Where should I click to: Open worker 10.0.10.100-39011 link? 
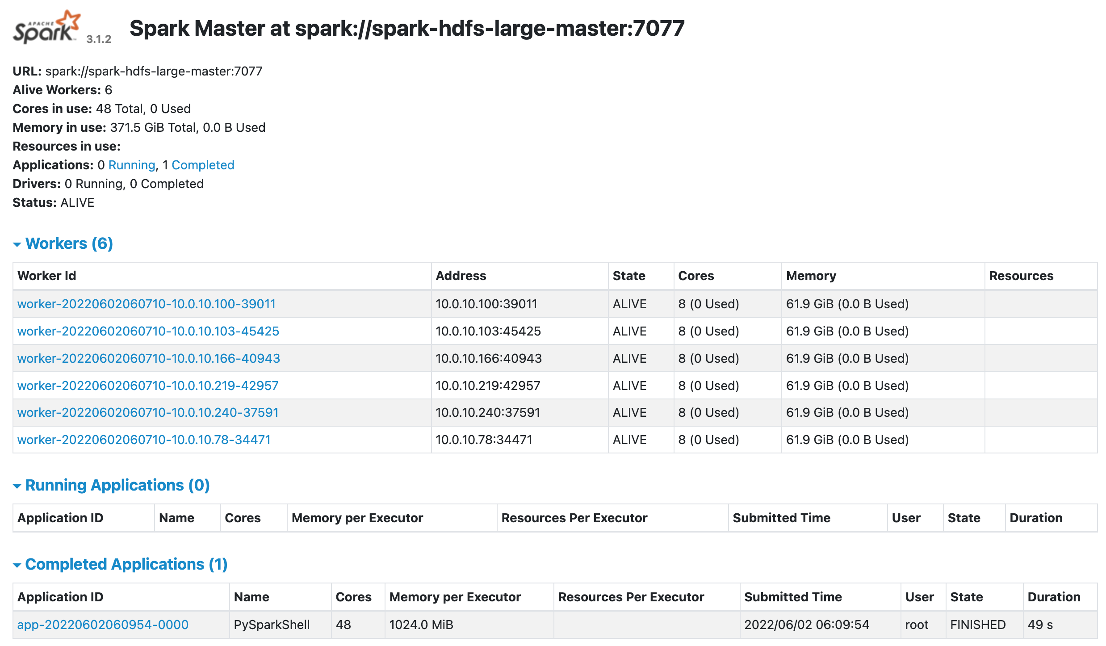[147, 304]
